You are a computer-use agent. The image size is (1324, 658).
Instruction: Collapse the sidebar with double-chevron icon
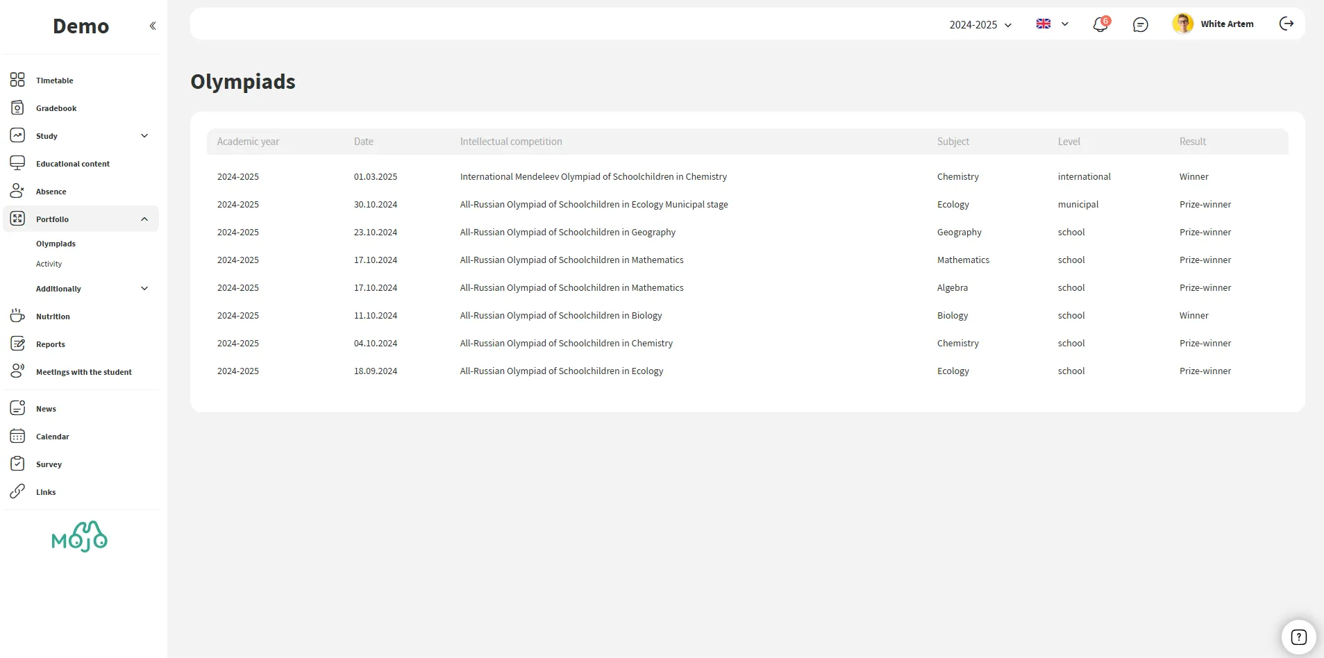pyautogui.click(x=153, y=26)
